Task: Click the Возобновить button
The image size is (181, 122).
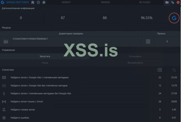Action: [x=135, y=63]
